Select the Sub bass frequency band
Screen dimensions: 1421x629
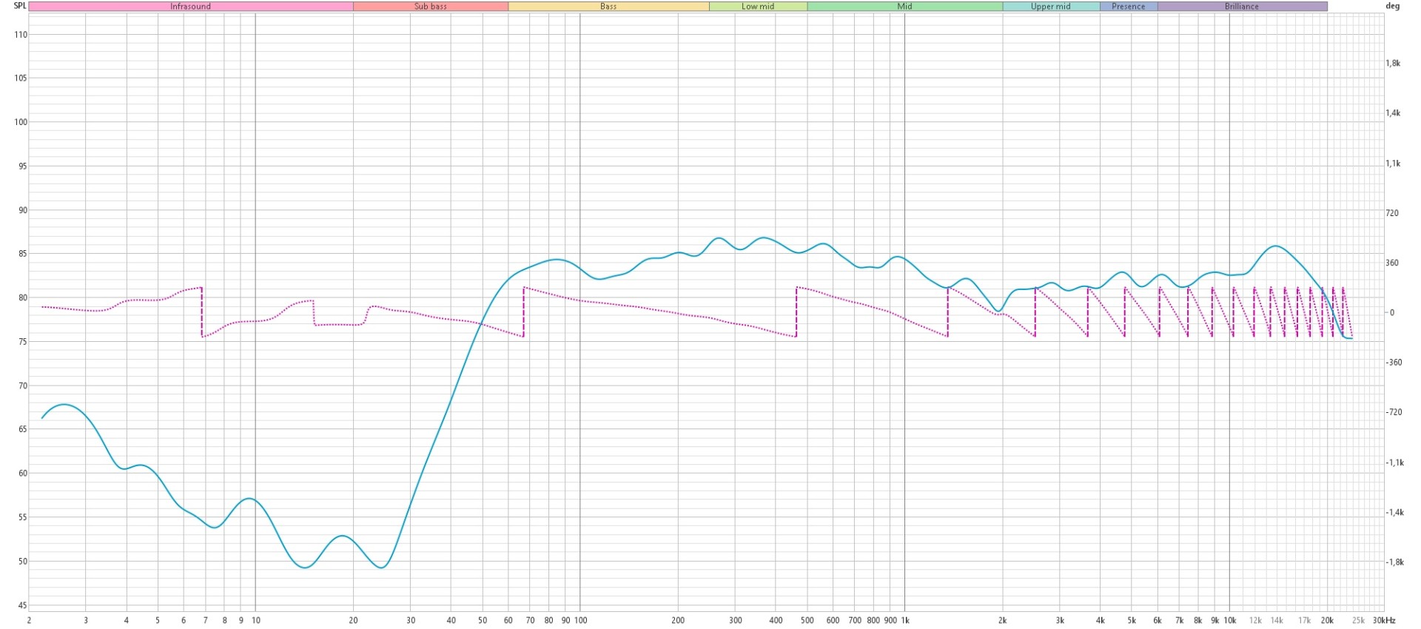(430, 7)
